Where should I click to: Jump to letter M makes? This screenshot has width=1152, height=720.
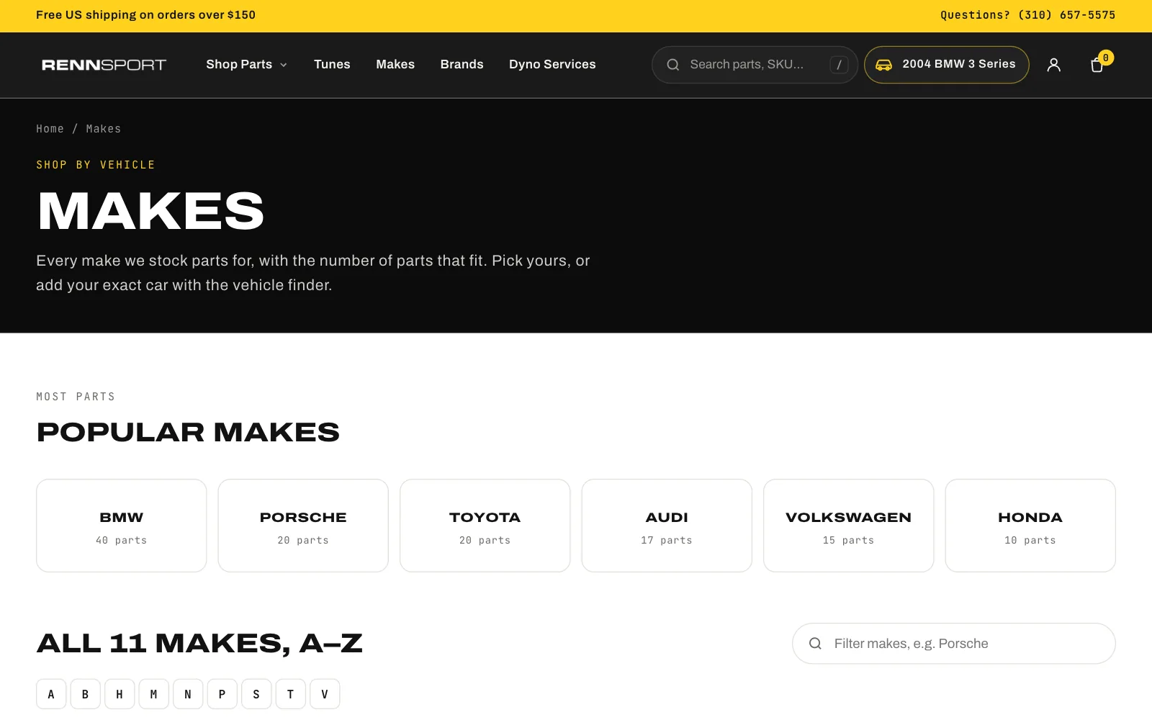point(153,694)
